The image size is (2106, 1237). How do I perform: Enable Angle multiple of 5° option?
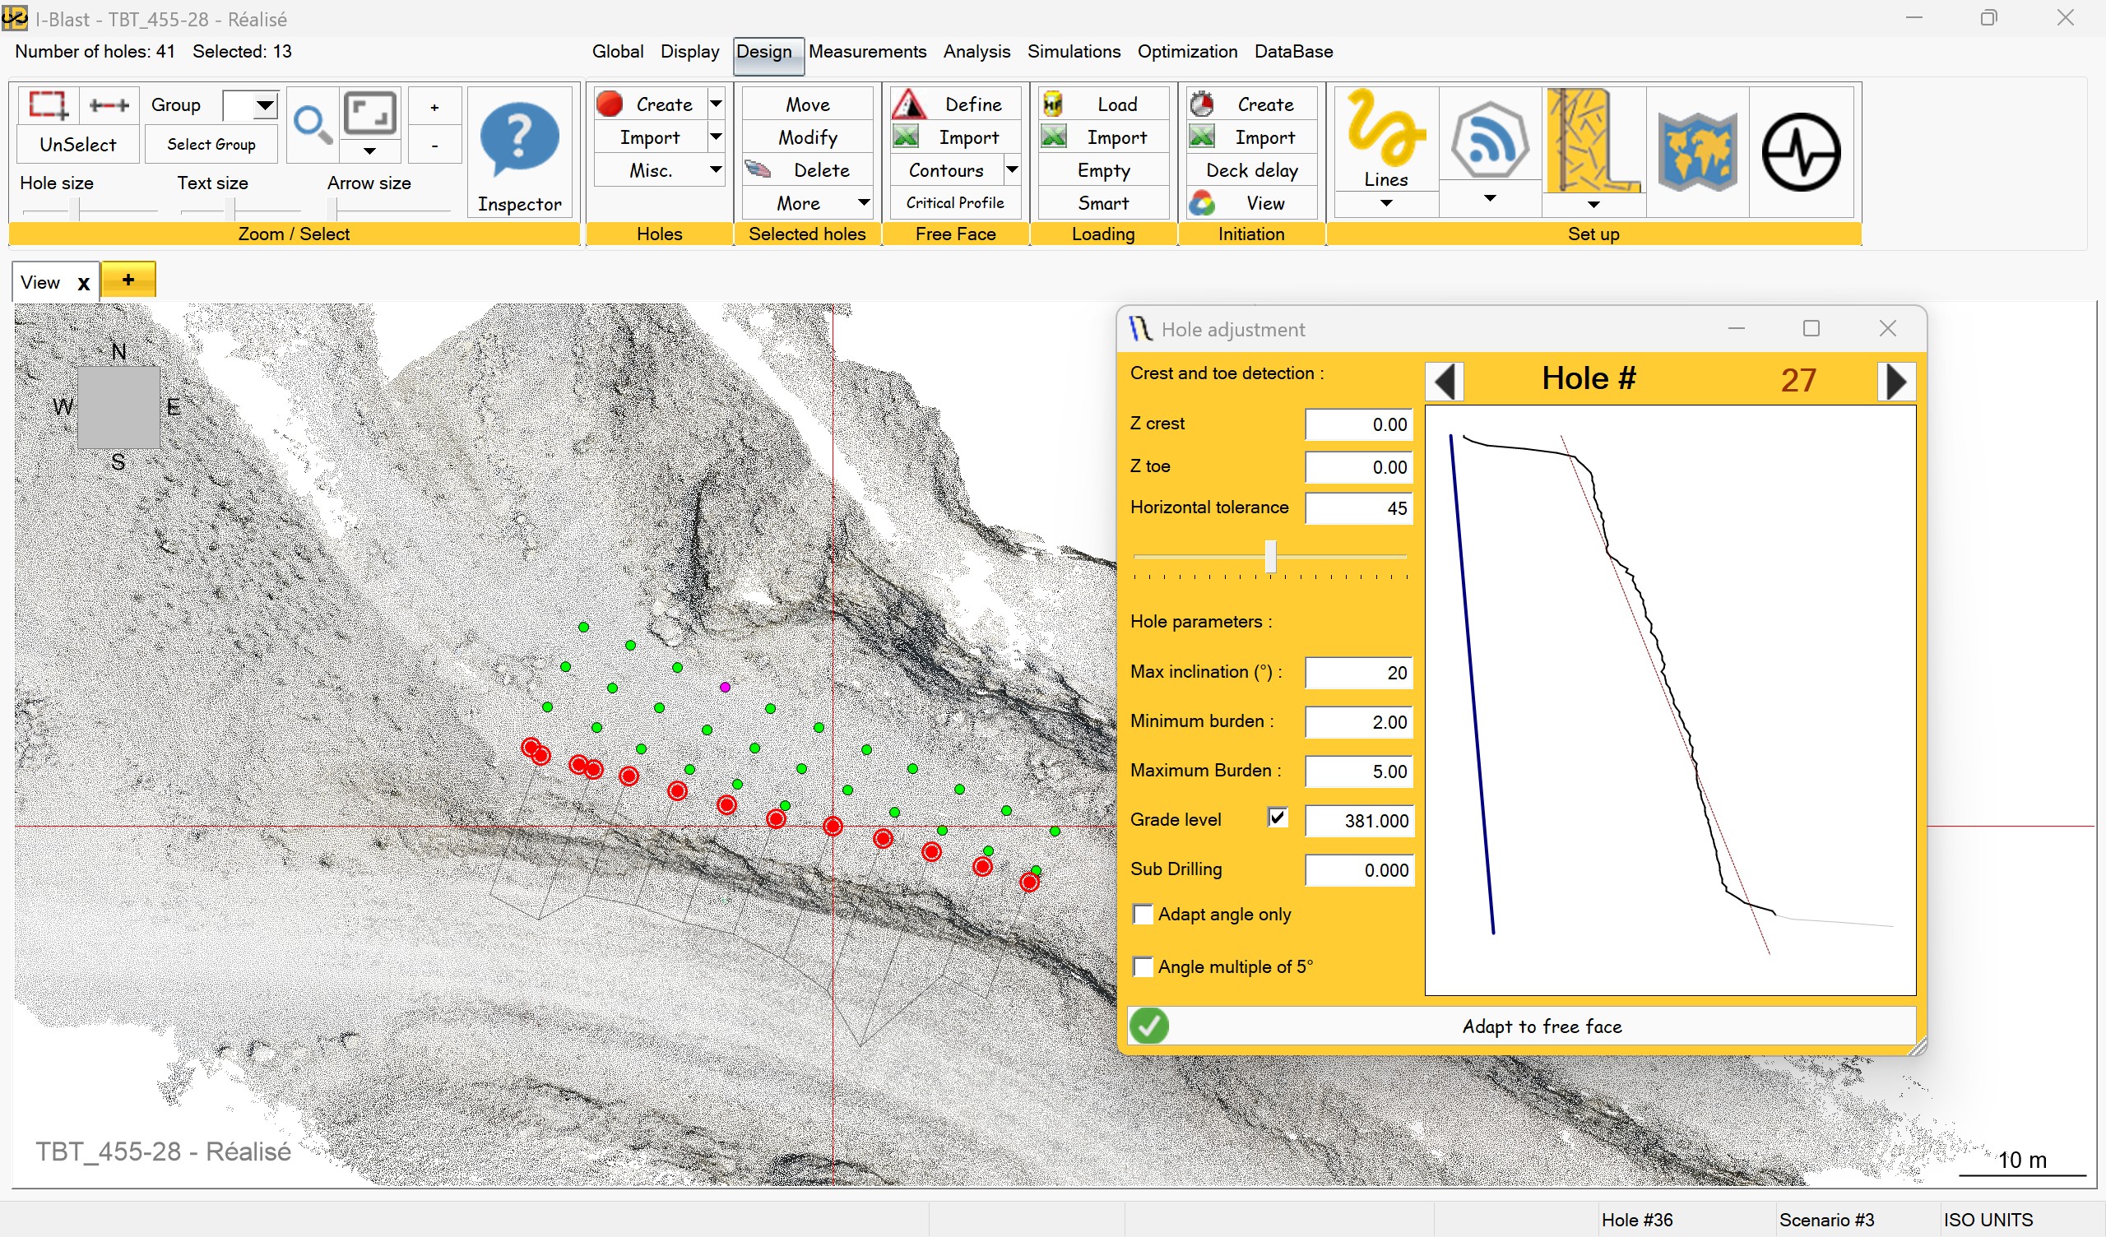(1143, 967)
